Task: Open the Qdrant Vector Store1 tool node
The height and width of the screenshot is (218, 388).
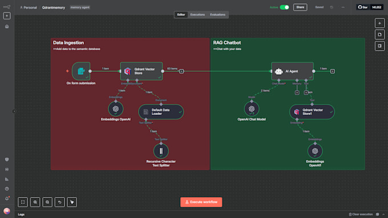Action: 312,112
